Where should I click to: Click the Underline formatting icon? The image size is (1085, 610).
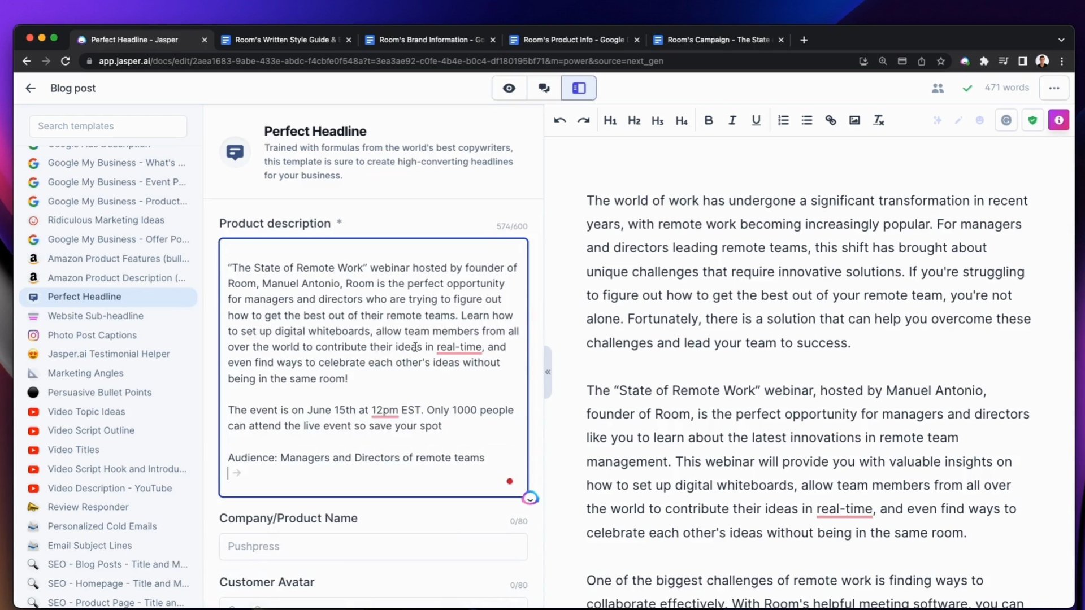756,120
